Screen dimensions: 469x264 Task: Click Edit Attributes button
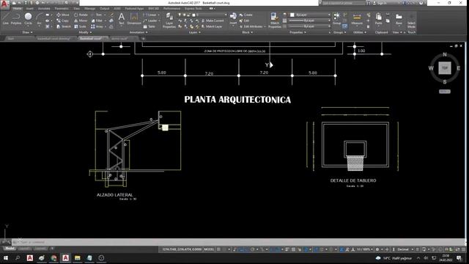tap(251, 26)
